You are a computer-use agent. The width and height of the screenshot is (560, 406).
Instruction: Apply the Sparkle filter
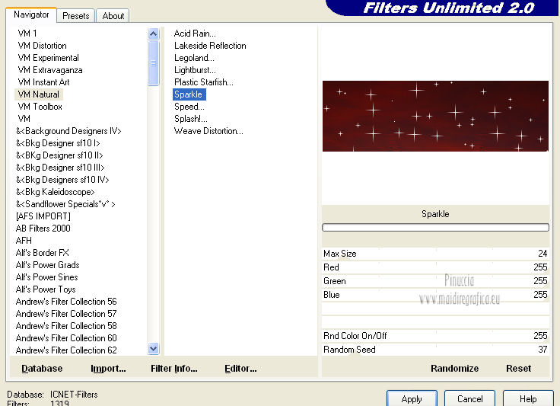[x=412, y=399]
